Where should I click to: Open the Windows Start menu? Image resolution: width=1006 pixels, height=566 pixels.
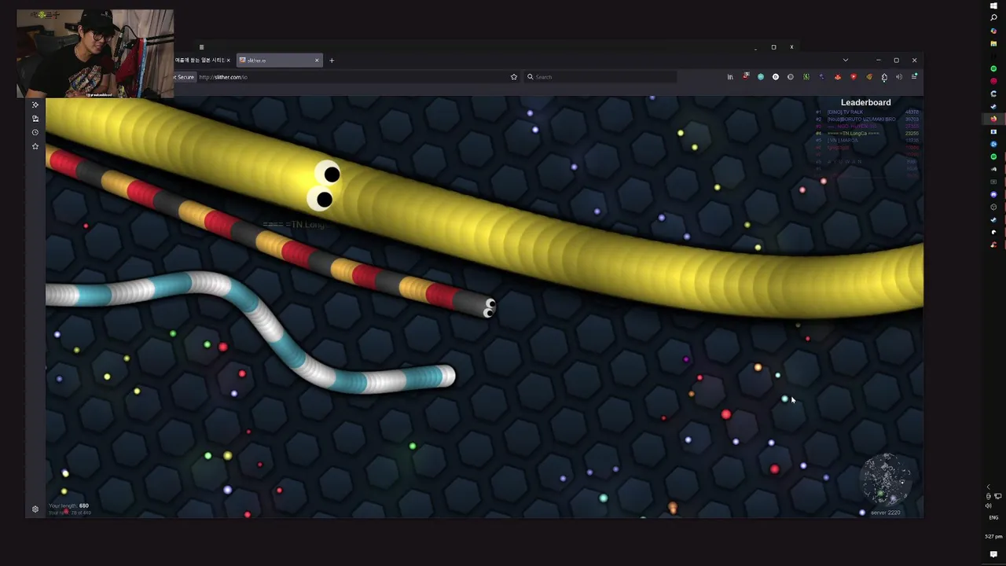click(x=993, y=6)
